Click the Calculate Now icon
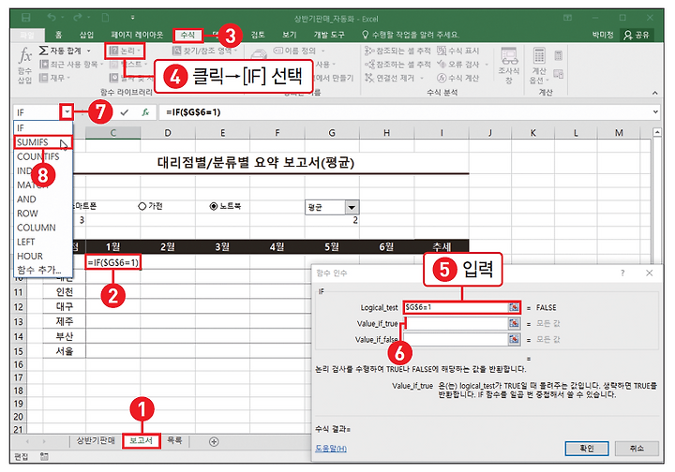675x472 pixels. tap(559, 56)
